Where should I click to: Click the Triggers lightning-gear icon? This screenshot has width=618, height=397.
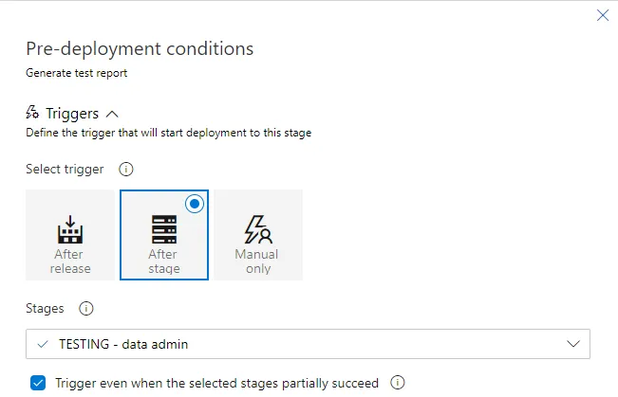32,114
